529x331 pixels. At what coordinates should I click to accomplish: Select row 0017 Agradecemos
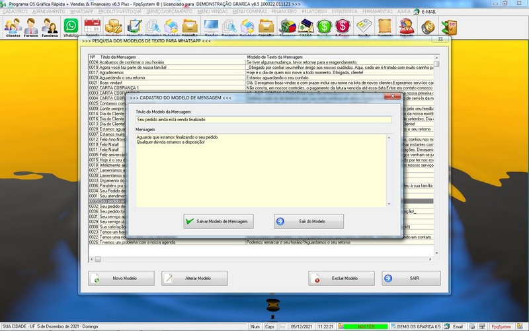pos(261,72)
